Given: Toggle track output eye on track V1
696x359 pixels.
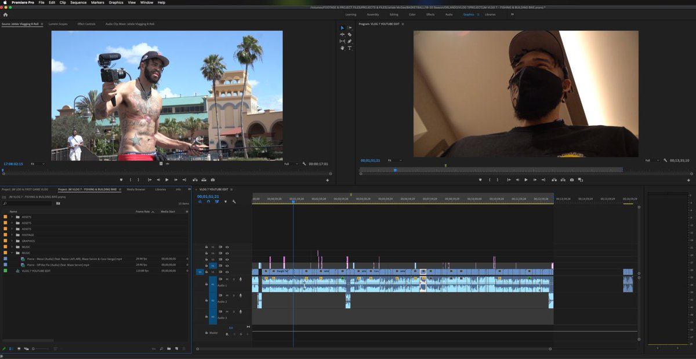Looking at the screenshot, I should point(227,271).
